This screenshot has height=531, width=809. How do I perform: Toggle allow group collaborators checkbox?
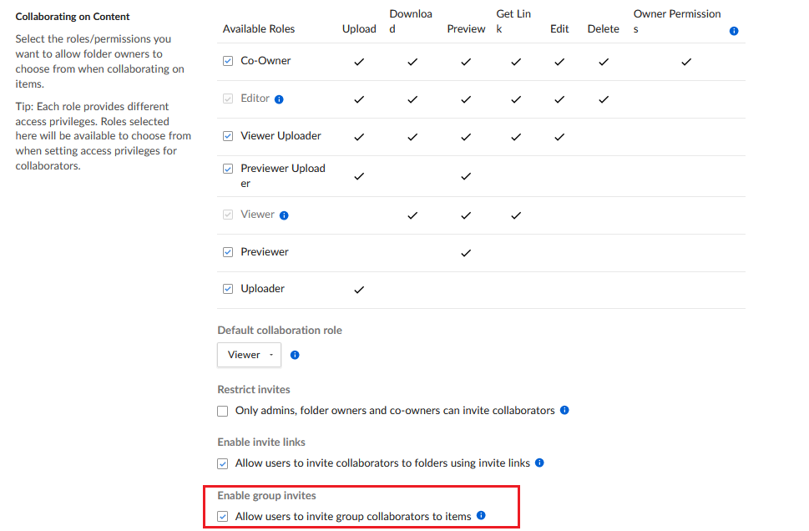tap(222, 517)
